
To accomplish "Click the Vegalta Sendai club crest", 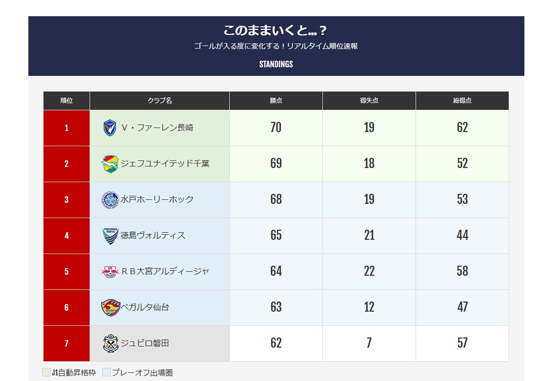I will [x=110, y=307].
